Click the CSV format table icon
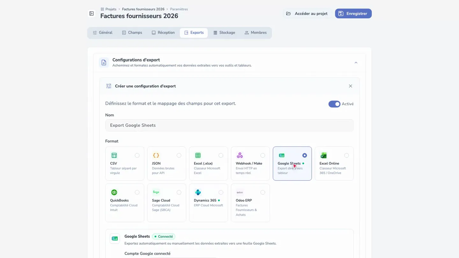 click(114, 155)
